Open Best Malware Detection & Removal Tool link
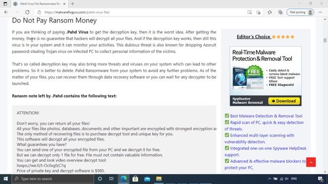The height and width of the screenshot is (184, 328). tap(266, 116)
